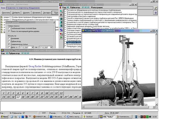Select the Дата radio button in search dialog
This screenshot has height=119, width=171.
[x=9, y=47]
